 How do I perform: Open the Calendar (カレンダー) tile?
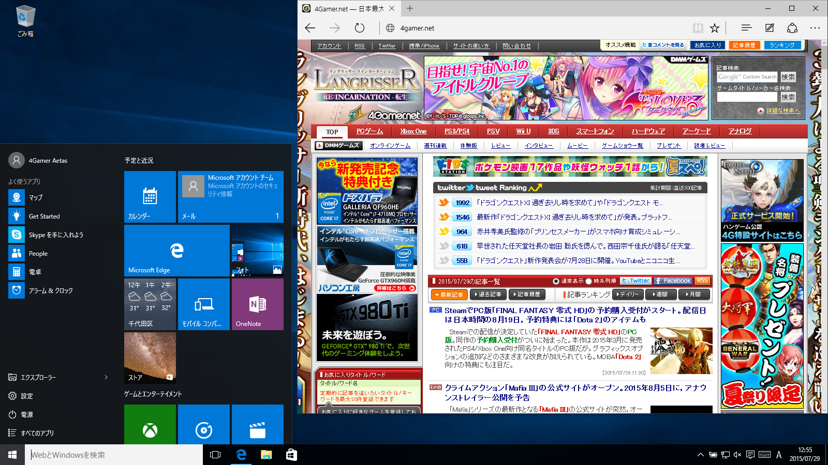(x=150, y=197)
